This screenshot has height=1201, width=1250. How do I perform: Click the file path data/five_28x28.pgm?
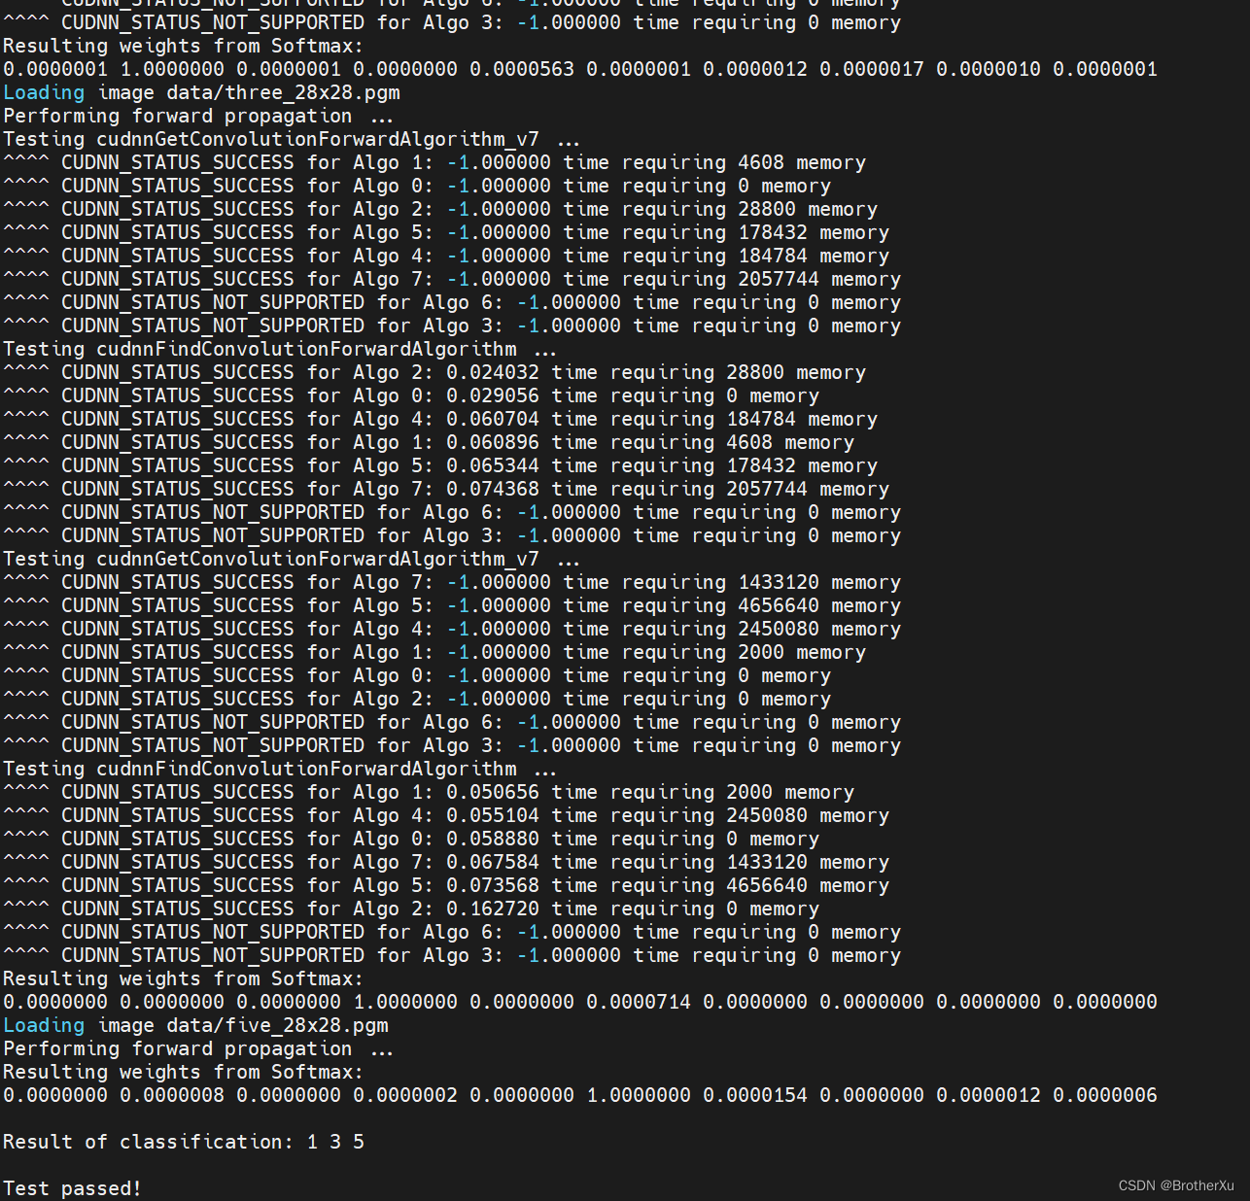pos(277,1026)
